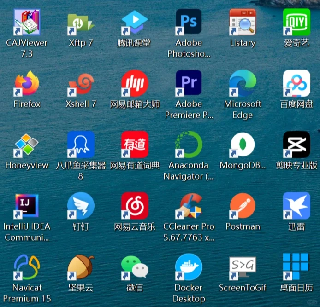The height and width of the screenshot is (307, 320).
Task: Open the 迅雷 Thunder download icon
Action: click(x=296, y=206)
